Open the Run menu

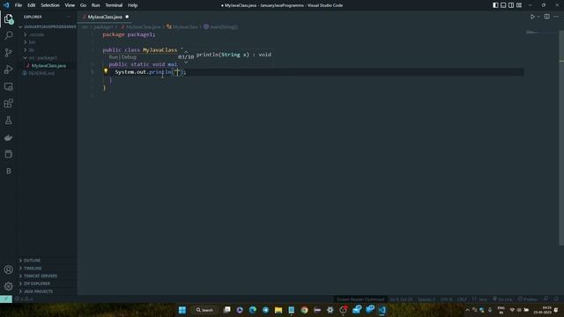coord(95,5)
